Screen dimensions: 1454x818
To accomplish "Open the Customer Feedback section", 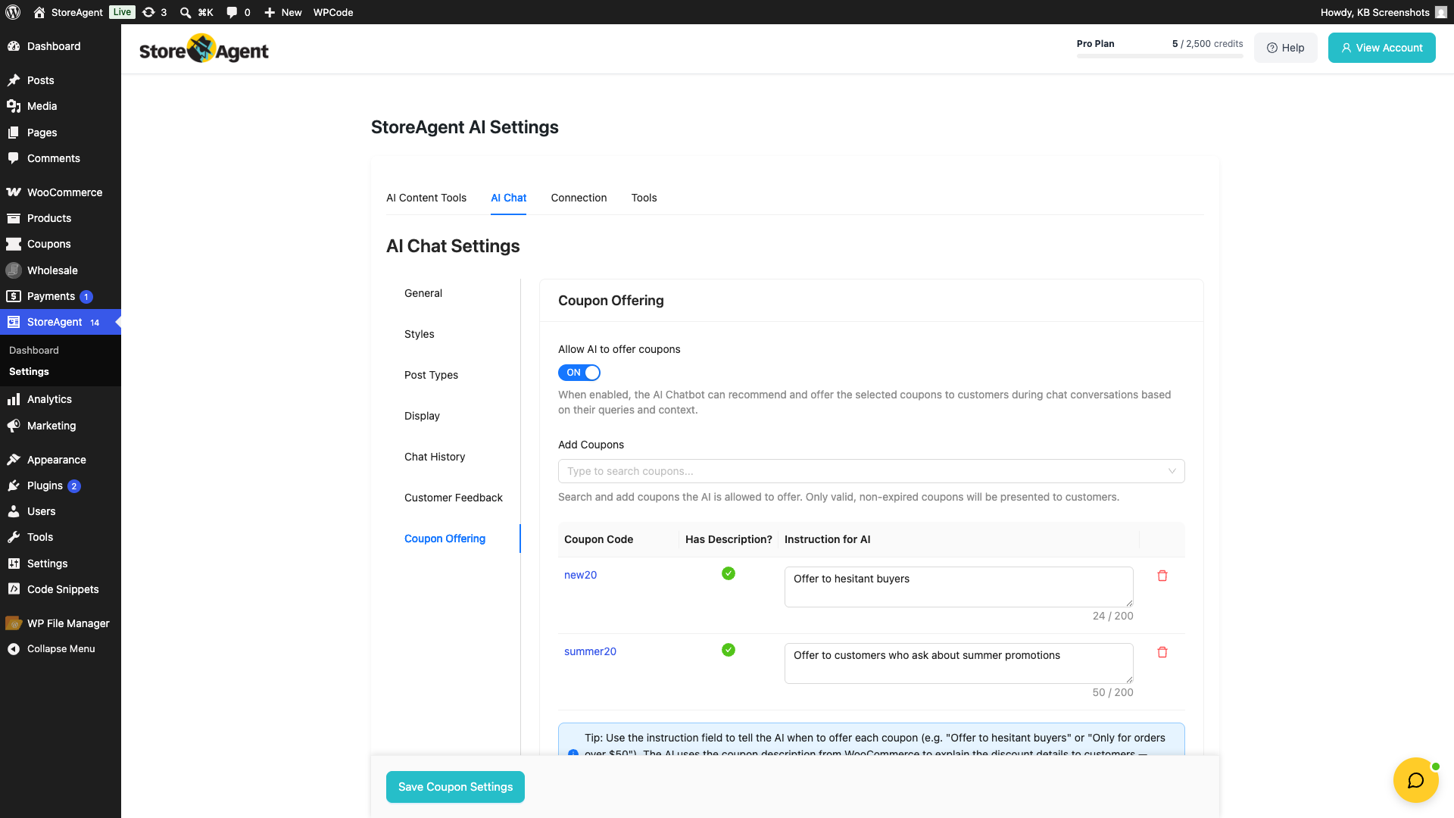I will tap(454, 498).
